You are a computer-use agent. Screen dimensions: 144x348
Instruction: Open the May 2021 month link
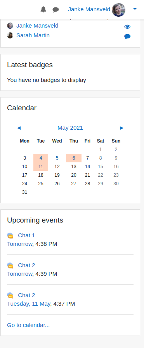tap(70, 128)
